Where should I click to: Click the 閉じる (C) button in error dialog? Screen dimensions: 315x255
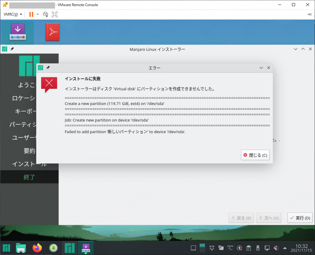point(255,155)
